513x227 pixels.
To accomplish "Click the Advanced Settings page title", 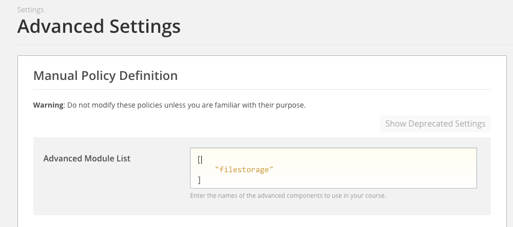I will point(99,26).
